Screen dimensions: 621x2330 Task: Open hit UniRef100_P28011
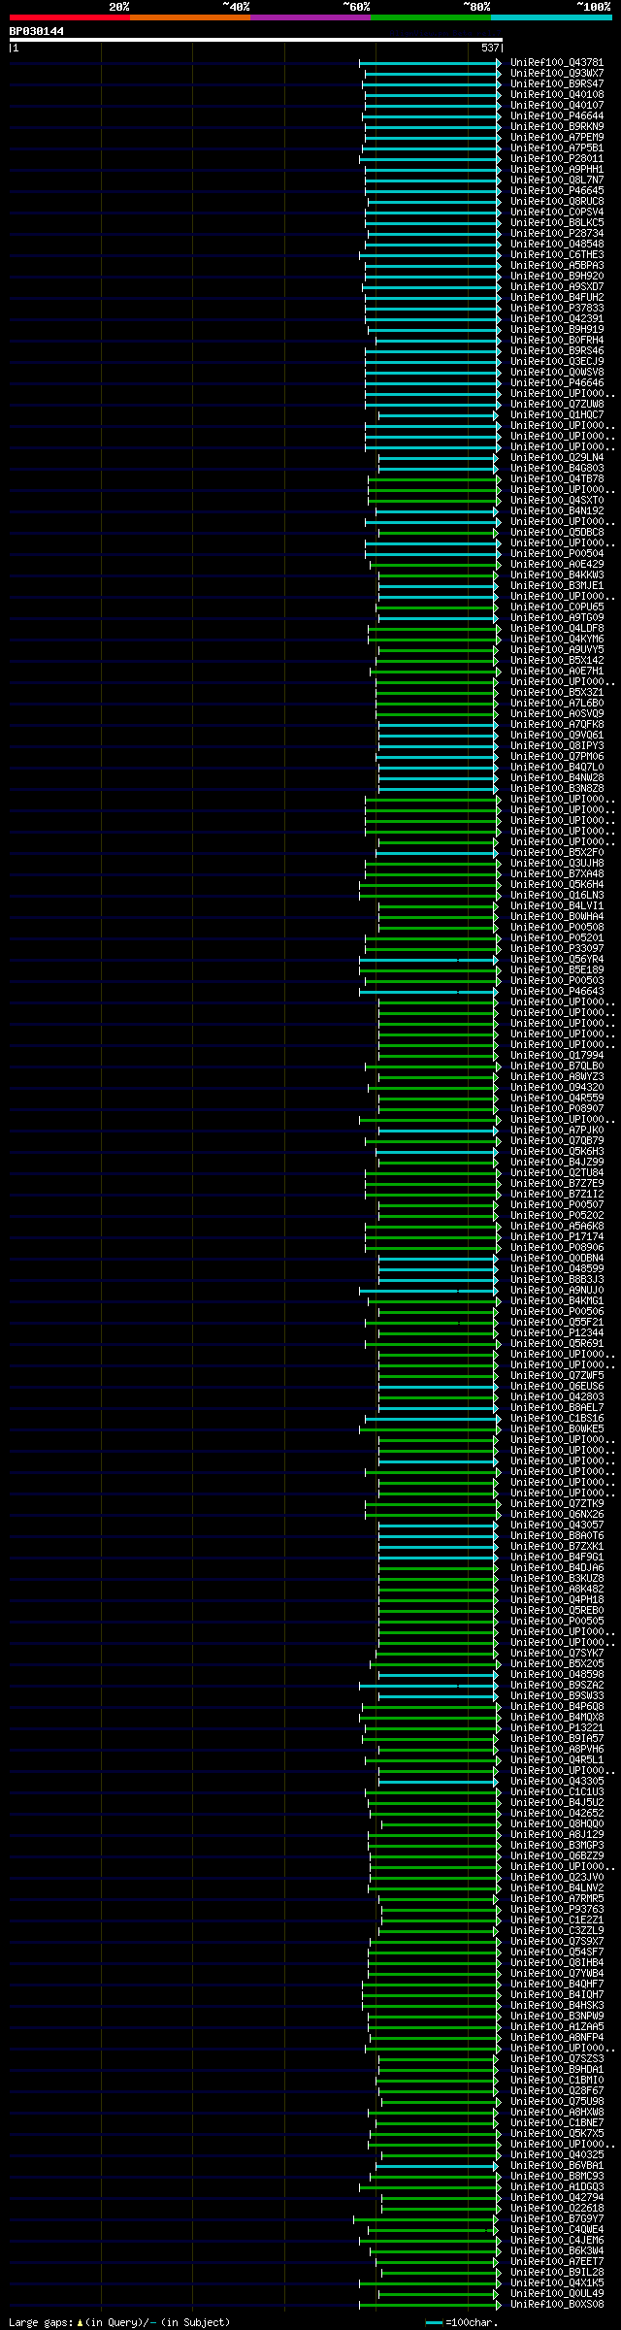tap(557, 159)
